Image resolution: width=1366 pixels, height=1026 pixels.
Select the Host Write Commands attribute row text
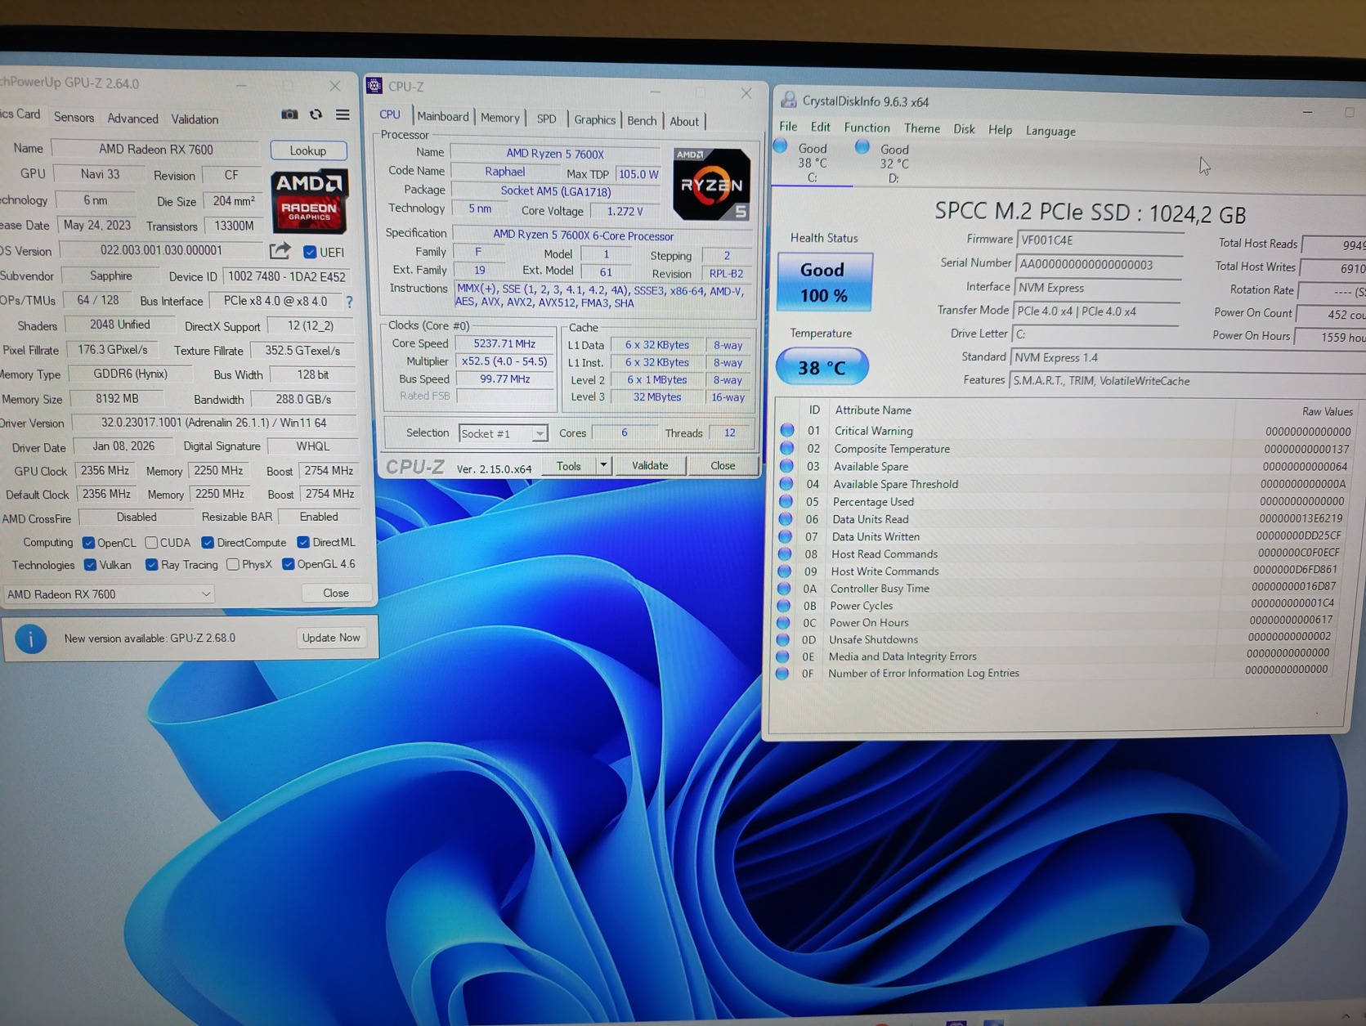pos(885,571)
